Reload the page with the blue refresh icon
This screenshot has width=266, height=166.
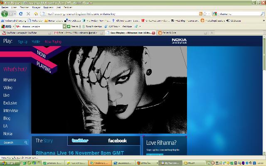[x=21, y=14]
